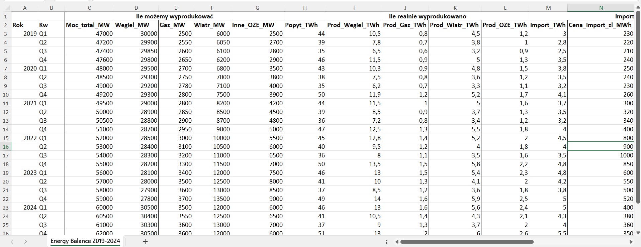
Task: Select column G header
Action: pyautogui.click(x=257, y=8)
